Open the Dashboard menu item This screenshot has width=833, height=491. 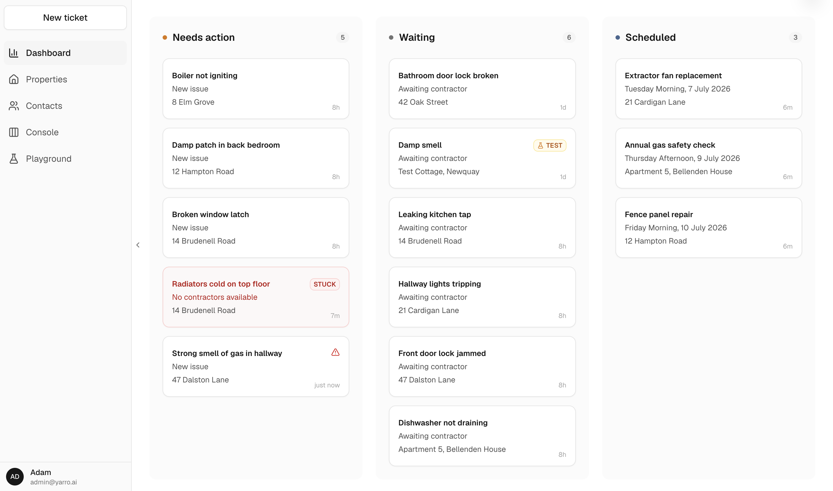point(65,53)
